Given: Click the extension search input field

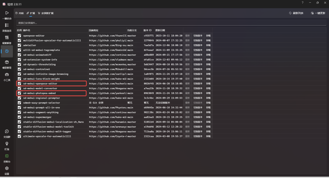Looking at the screenshot, I should [x=91, y=23].
